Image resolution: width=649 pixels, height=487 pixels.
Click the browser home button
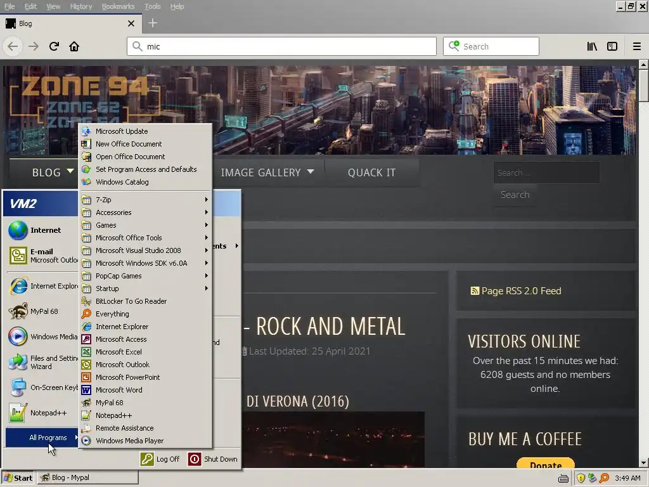pos(74,46)
